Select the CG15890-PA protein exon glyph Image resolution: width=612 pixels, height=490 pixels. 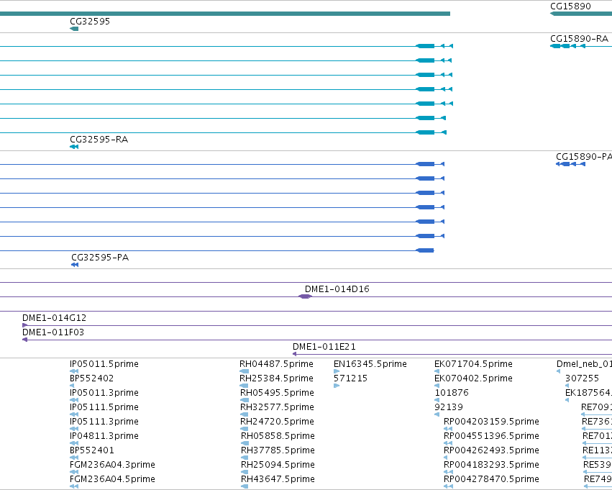click(570, 164)
